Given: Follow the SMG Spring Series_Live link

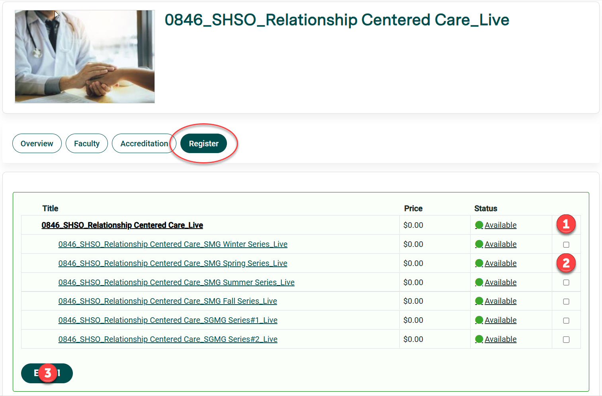Looking at the screenshot, I should tap(173, 264).
